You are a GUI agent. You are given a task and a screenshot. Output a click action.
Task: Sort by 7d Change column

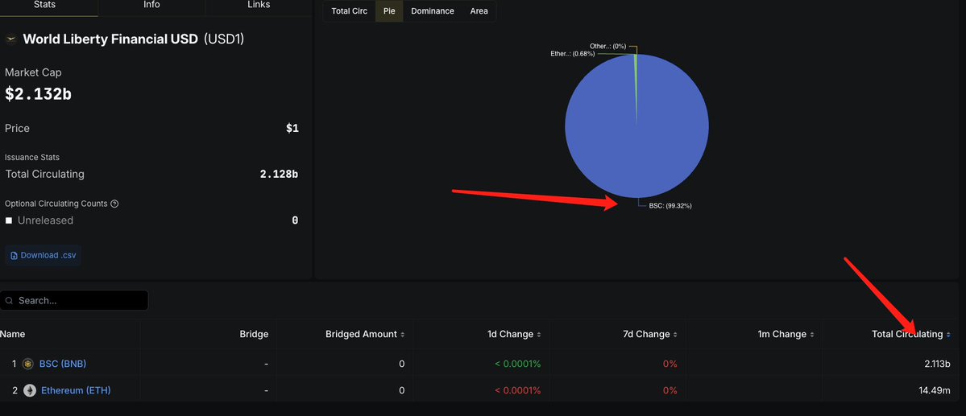point(650,334)
